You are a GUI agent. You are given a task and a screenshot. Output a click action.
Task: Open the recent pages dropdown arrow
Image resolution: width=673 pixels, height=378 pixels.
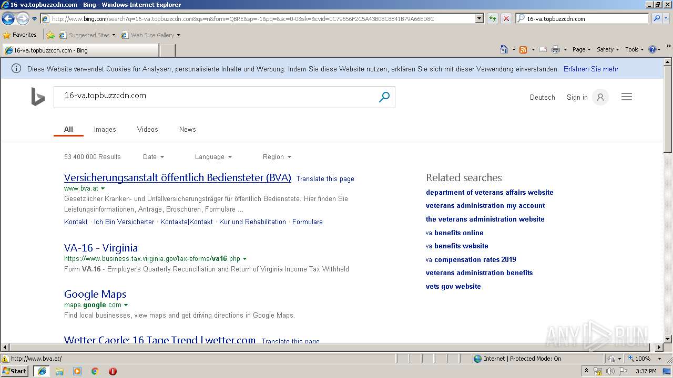35,19
